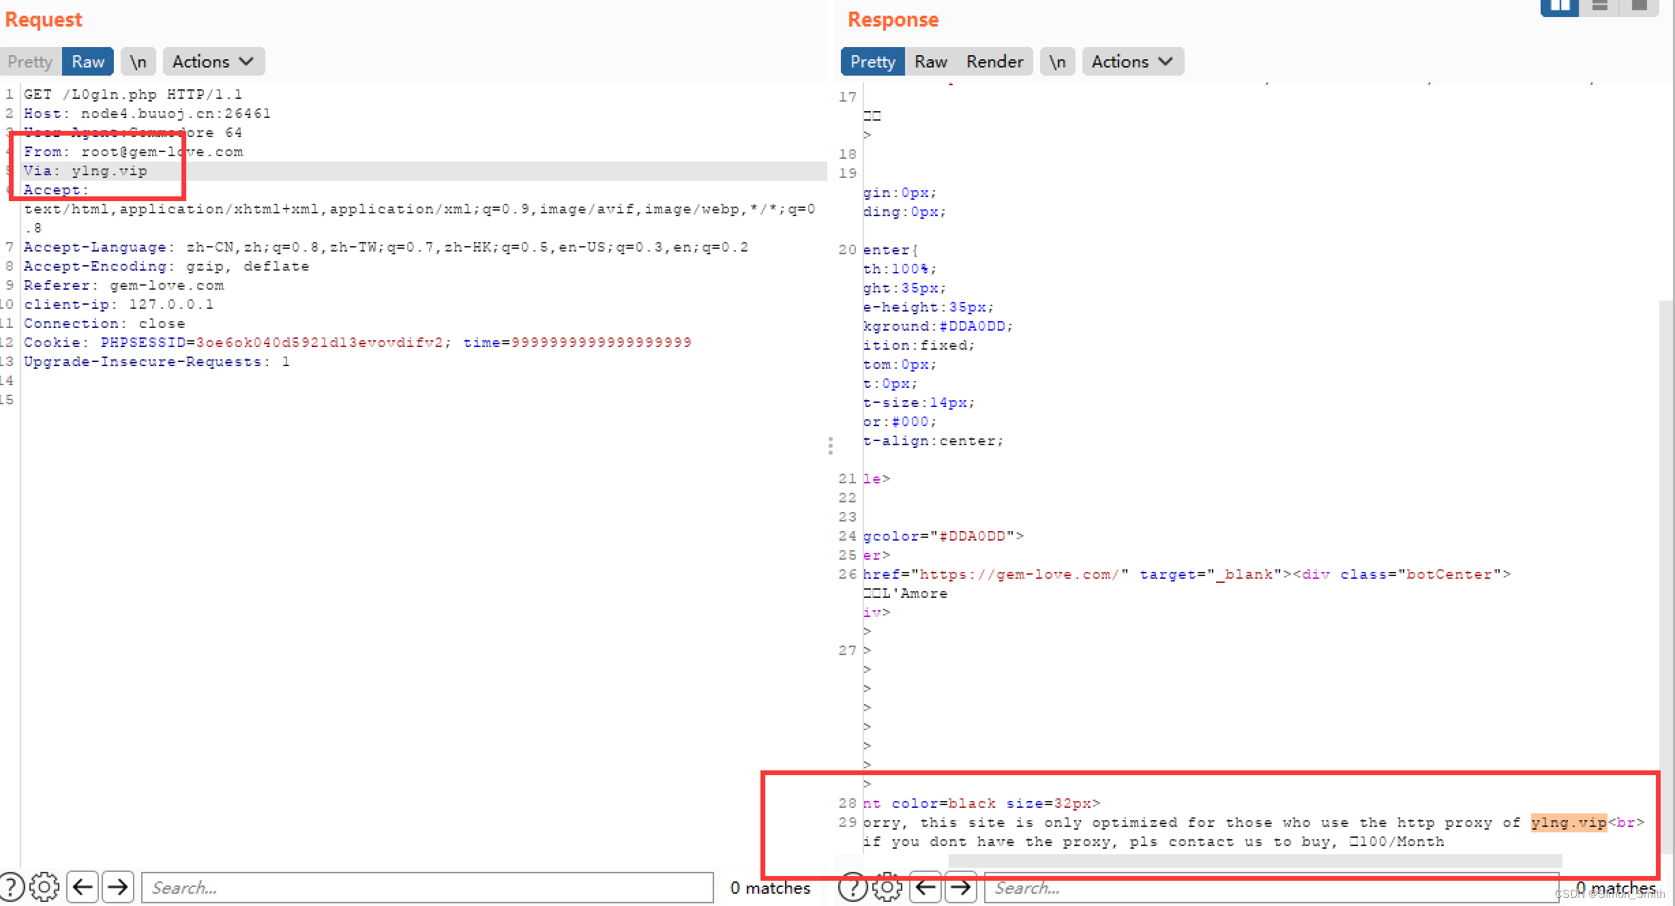Open the Response Render tab

(994, 61)
